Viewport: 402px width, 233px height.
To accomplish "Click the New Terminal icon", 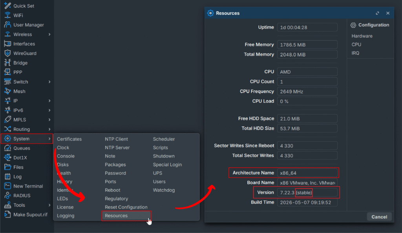I will [7, 186].
